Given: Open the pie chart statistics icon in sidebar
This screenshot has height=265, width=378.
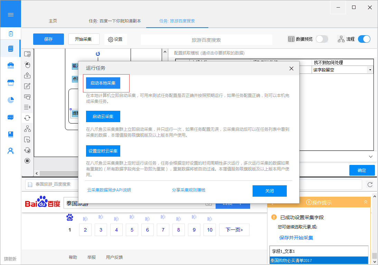Looking at the screenshot, I should (x=11, y=100).
